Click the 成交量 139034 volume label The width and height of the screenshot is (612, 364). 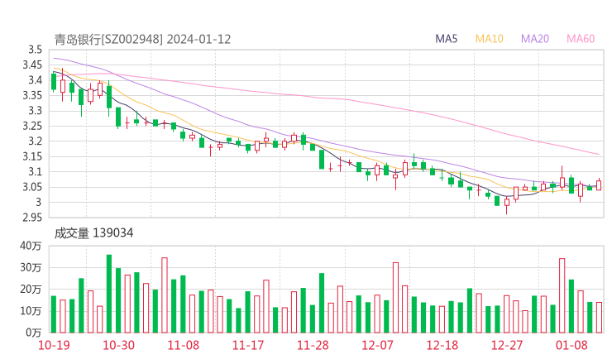[93, 233]
